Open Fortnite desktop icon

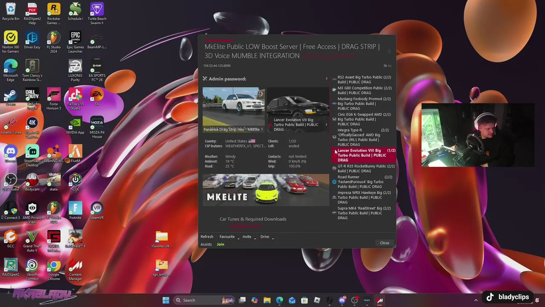tap(75, 211)
